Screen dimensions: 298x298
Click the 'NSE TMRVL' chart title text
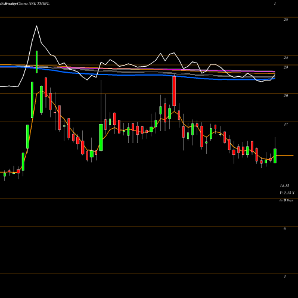click(39, 4)
